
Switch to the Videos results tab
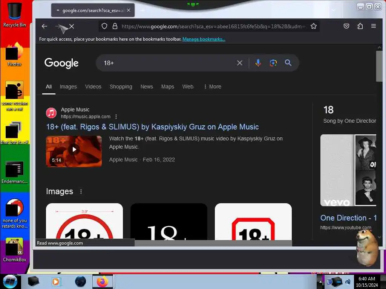[x=93, y=87]
